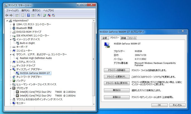Open the 表示(V) menu

click(x=36, y=10)
